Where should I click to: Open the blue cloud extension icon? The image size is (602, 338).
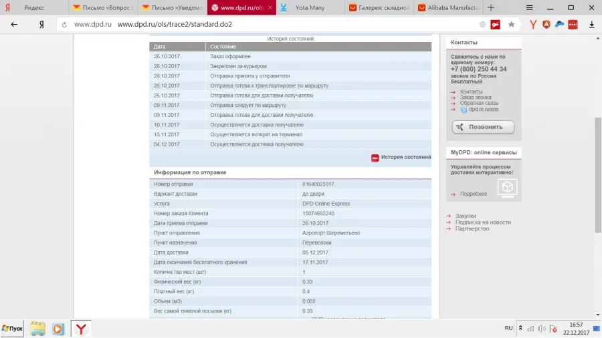(x=560, y=25)
